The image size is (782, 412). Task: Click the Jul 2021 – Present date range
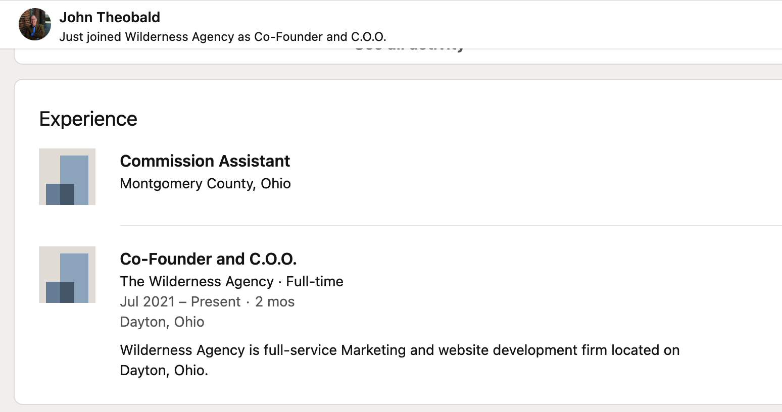180,301
